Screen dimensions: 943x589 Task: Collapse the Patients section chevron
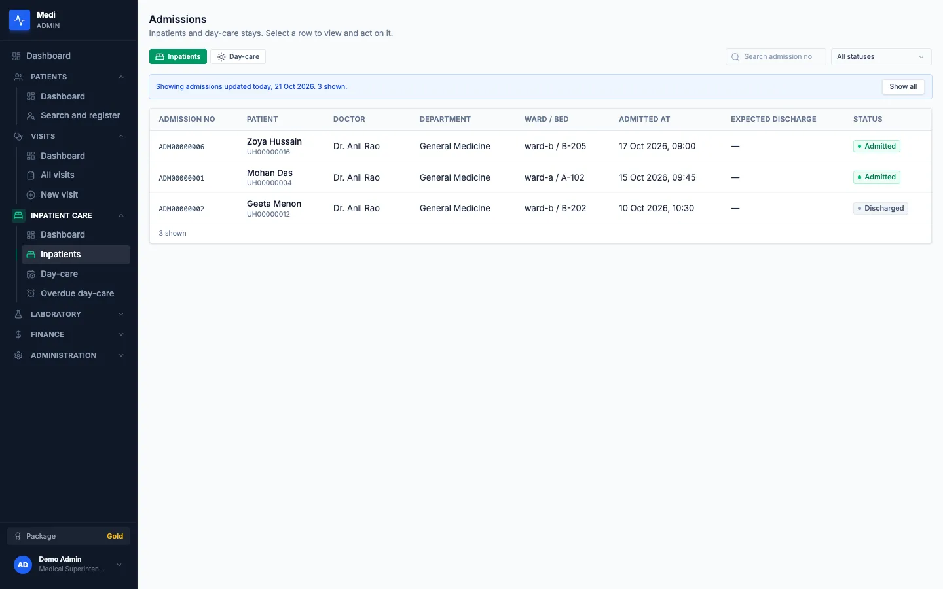tap(121, 77)
